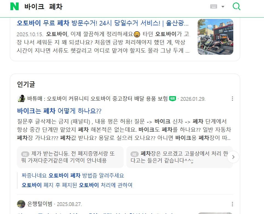Click the 바튜매 cafe profile avatar
This screenshot has height=214, width=264.
(21, 99)
